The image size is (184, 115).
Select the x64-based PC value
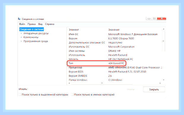[x=116, y=63]
